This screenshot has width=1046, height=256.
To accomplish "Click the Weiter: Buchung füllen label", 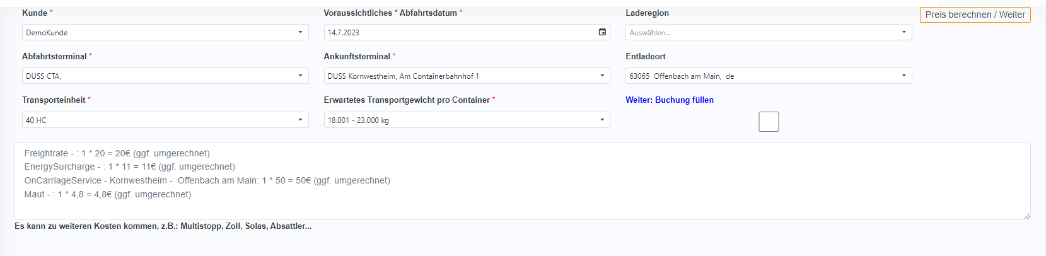I will pyautogui.click(x=670, y=100).
